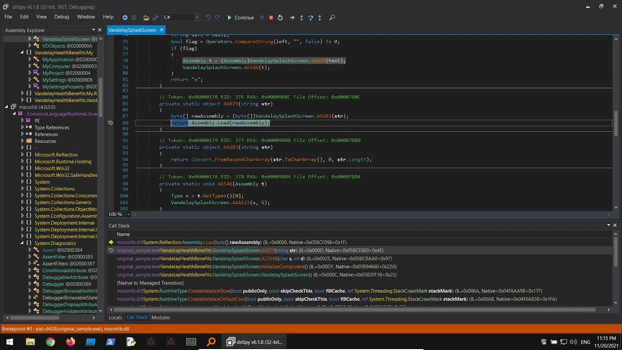
Task: Select the VandelaySplashScreen.A6879 call stack frame
Action: tap(360, 250)
